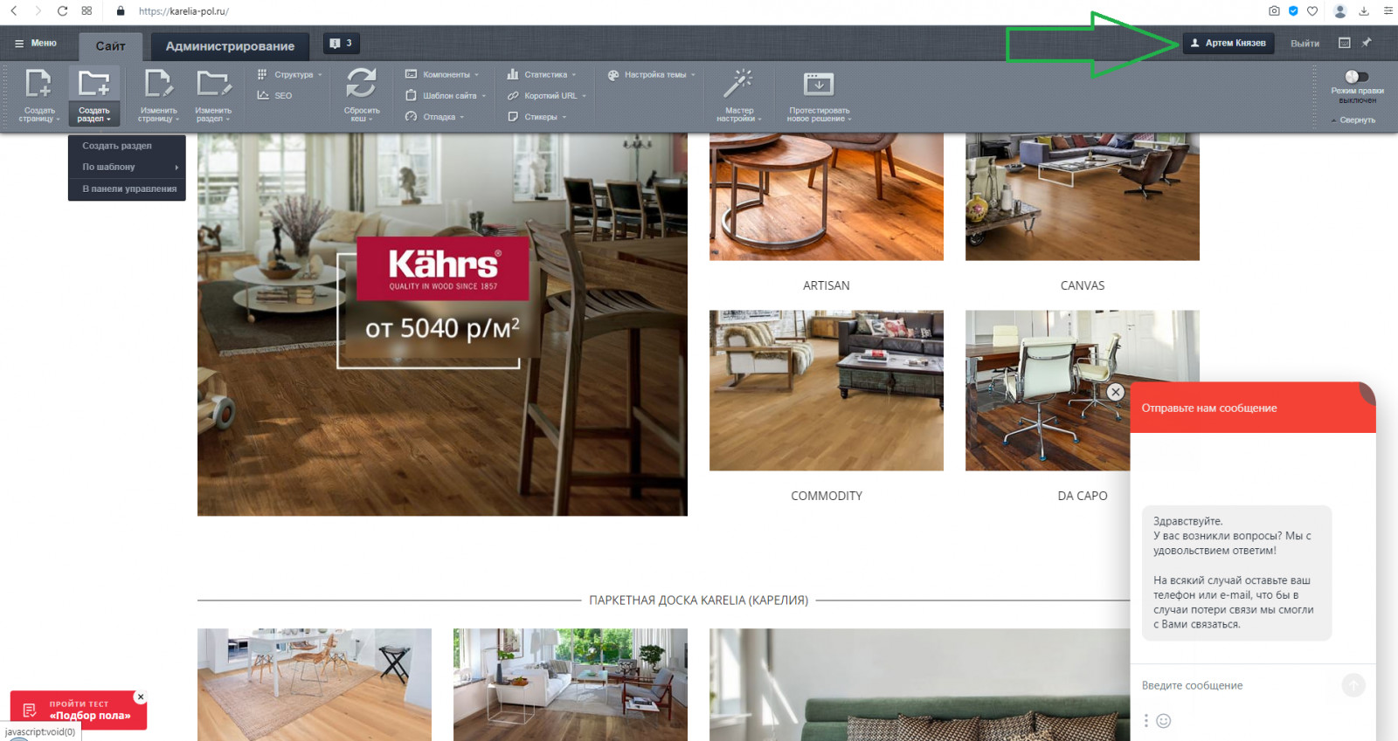The height and width of the screenshot is (741, 1398).
Task: Click the Изменить раздел toolbar icon
Action: pyautogui.click(x=213, y=84)
